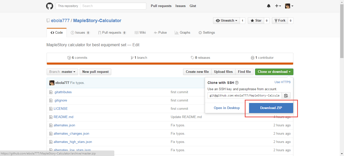Click the GitHub Octocat logo
Viewport: 344px width, 156px height.
50,6
